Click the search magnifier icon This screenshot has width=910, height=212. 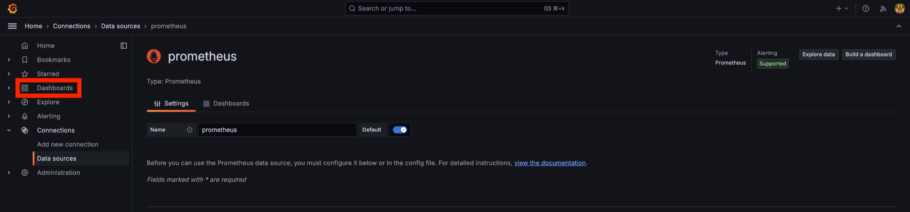tap(352, 8)
